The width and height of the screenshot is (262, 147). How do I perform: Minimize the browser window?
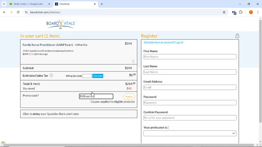click(240, 4)
